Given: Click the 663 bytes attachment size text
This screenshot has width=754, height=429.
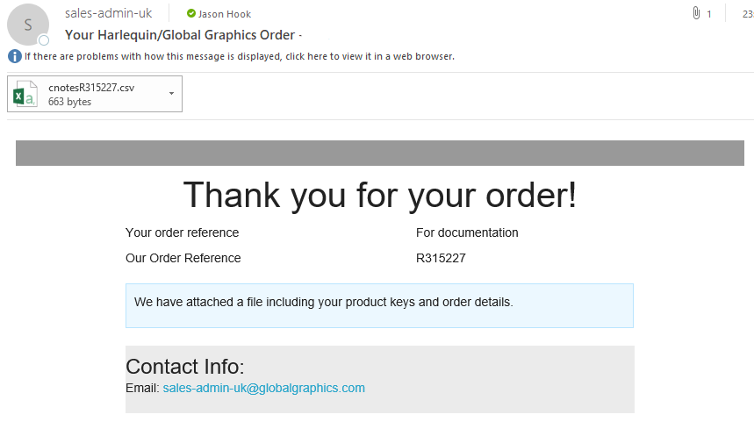Looking at the screenshot, I should tap(69, 102).
